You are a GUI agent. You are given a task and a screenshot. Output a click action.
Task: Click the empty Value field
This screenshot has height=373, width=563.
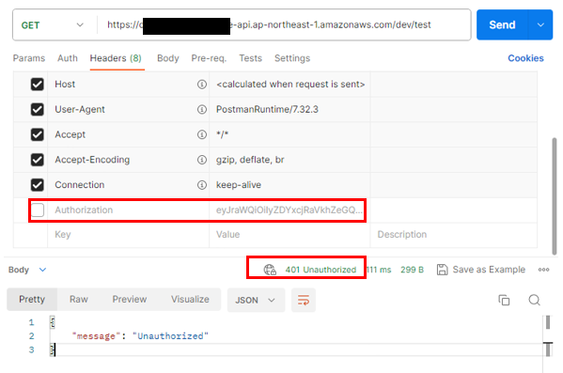click(x=289, y=235)
